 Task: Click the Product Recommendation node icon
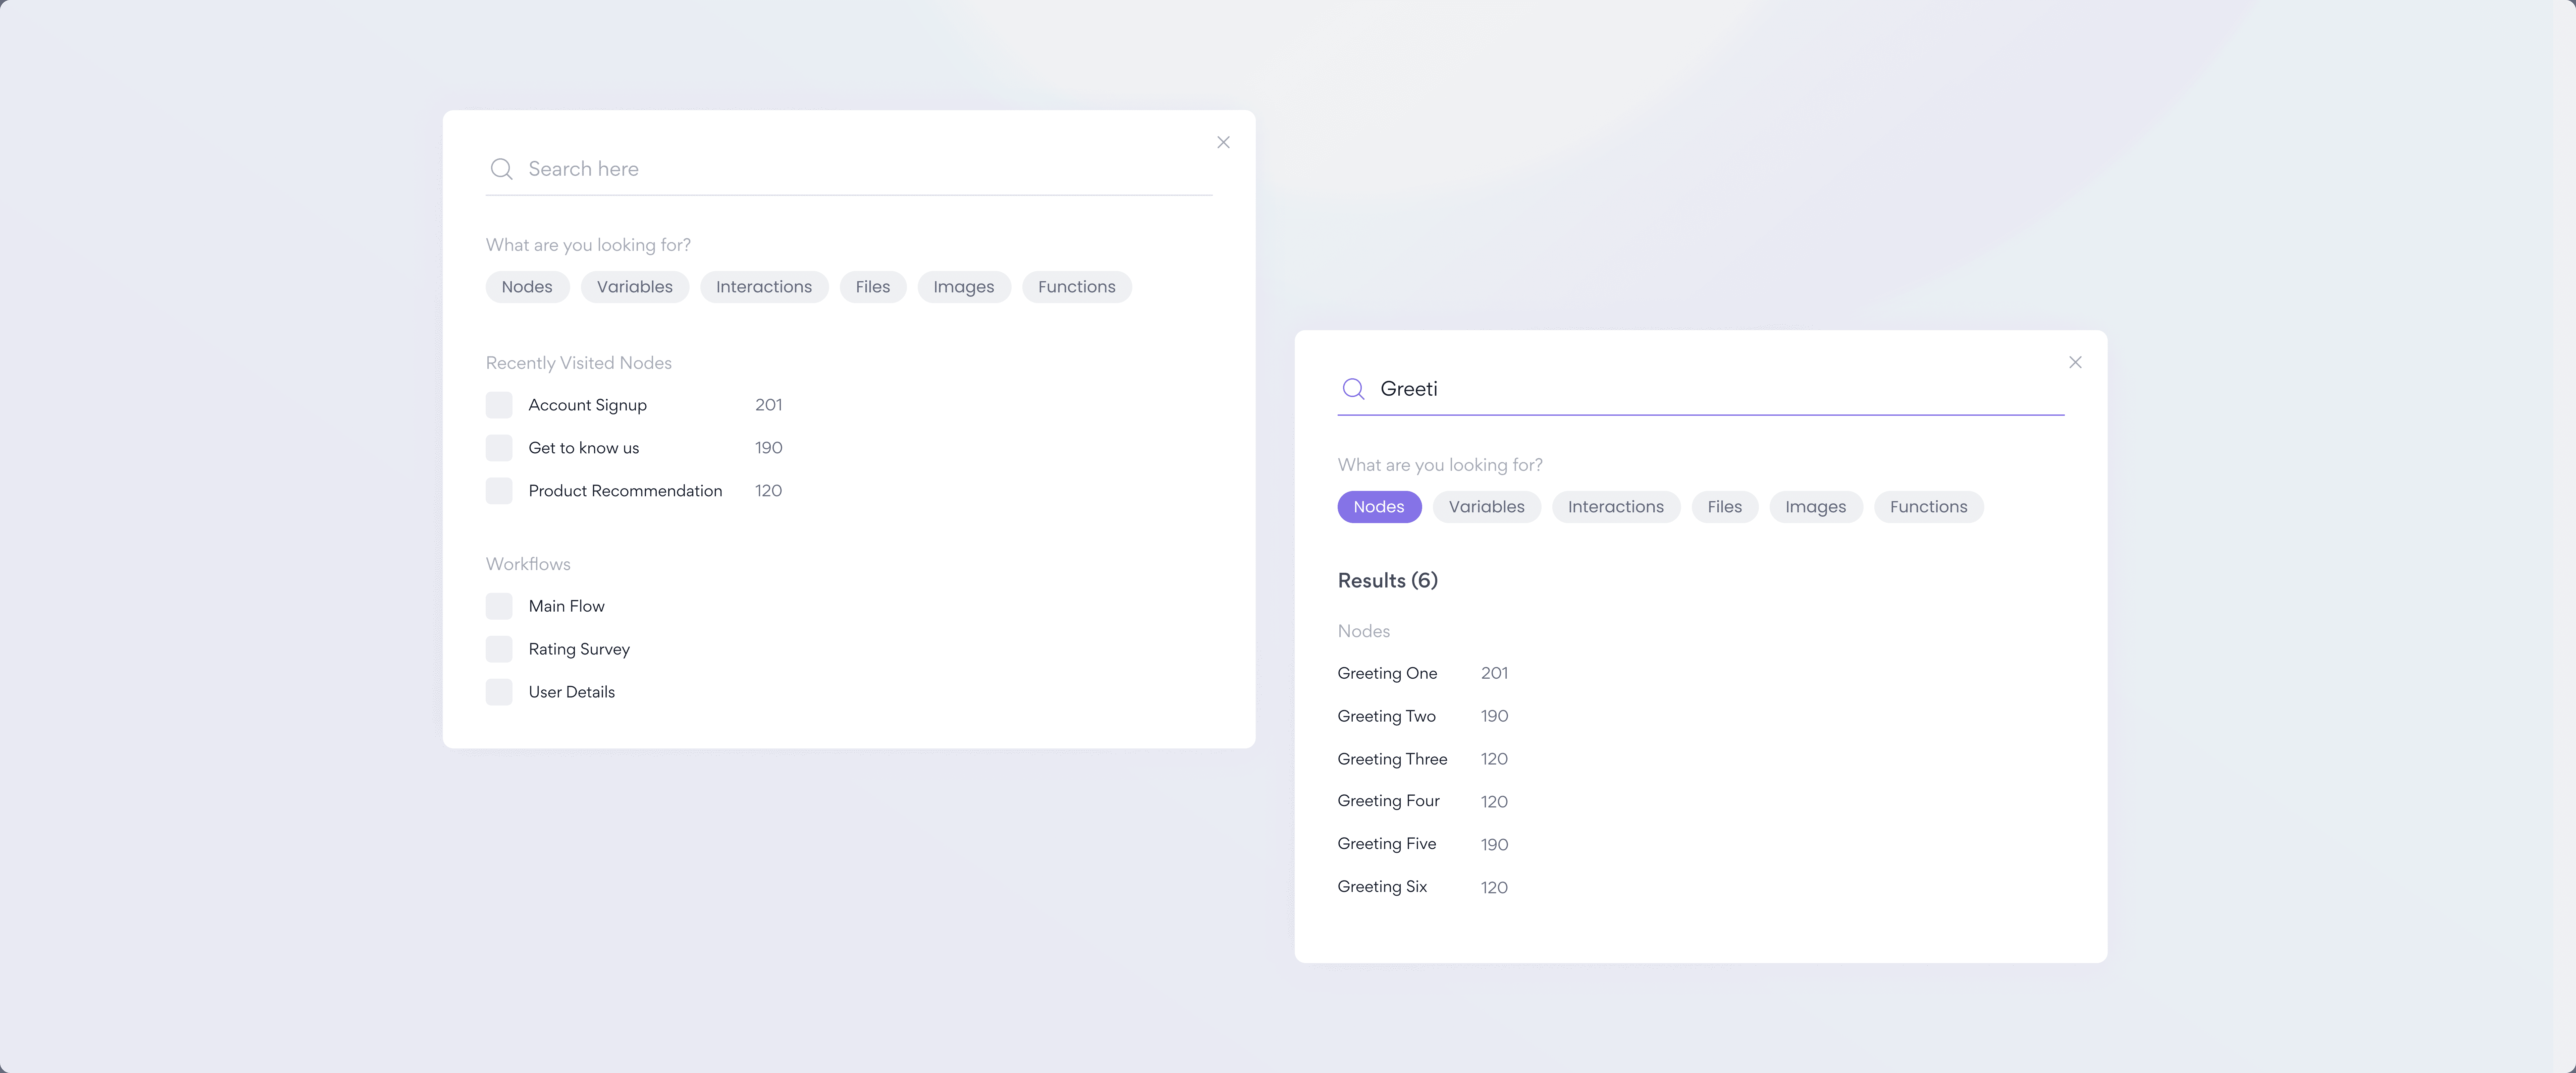point(499,491)
